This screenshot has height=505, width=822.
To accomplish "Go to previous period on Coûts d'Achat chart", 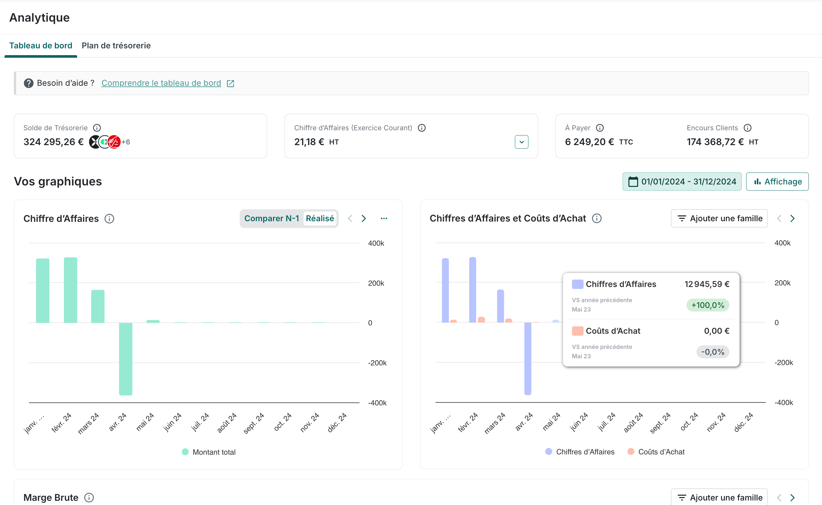I will (x=779, y=218).
